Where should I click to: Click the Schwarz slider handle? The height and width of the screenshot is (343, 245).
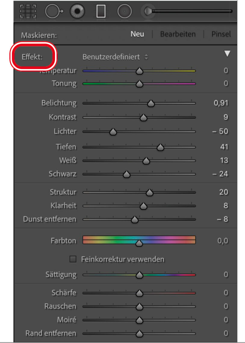[127, 175]
